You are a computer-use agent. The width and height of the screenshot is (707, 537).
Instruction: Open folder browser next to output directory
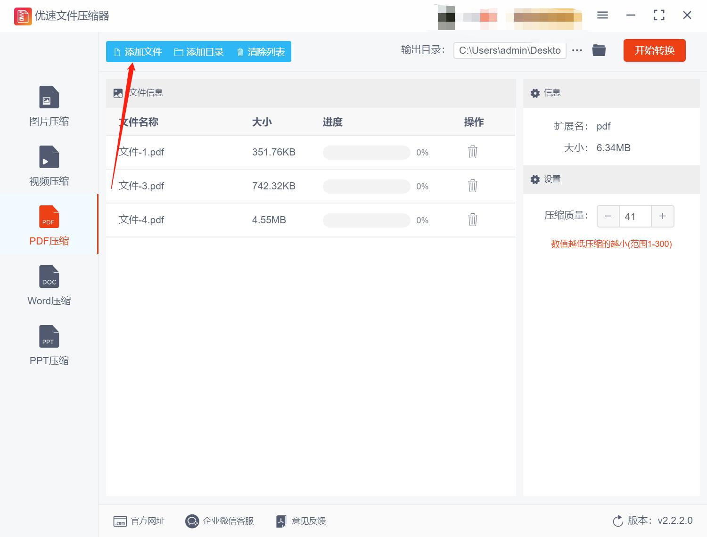pyautogui.click(x=599, y=50)
